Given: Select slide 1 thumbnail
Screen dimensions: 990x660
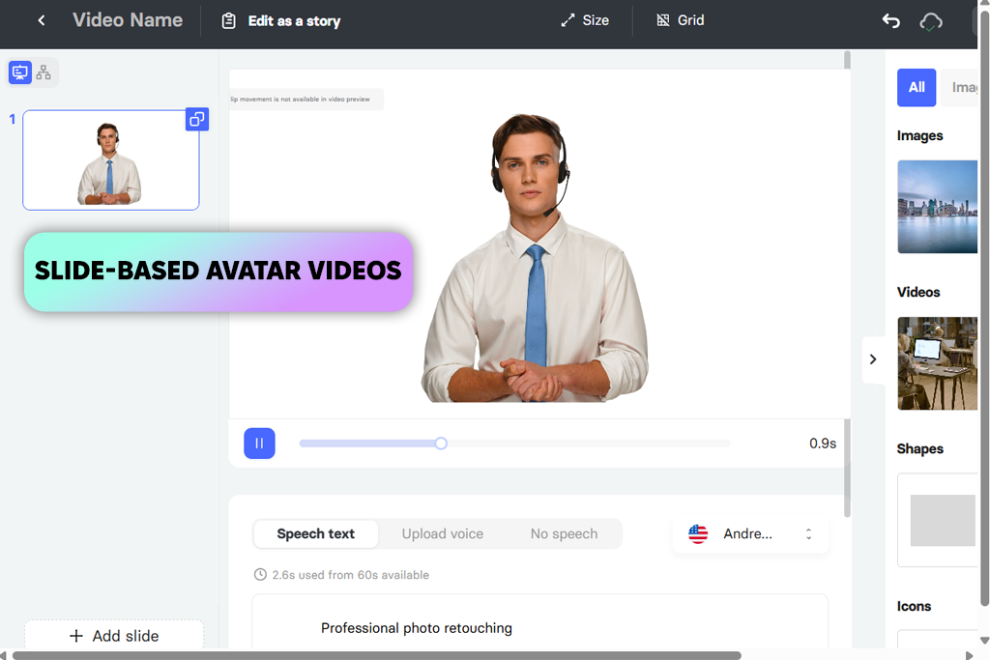Looking at the screenshot, I should coord(111,159).
